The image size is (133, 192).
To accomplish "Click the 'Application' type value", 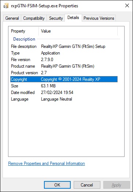I will click(x=51, y=53).
